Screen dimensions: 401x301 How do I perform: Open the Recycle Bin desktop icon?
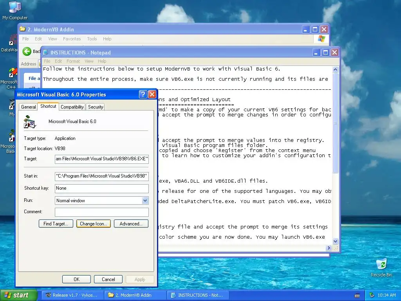(381, 268)
